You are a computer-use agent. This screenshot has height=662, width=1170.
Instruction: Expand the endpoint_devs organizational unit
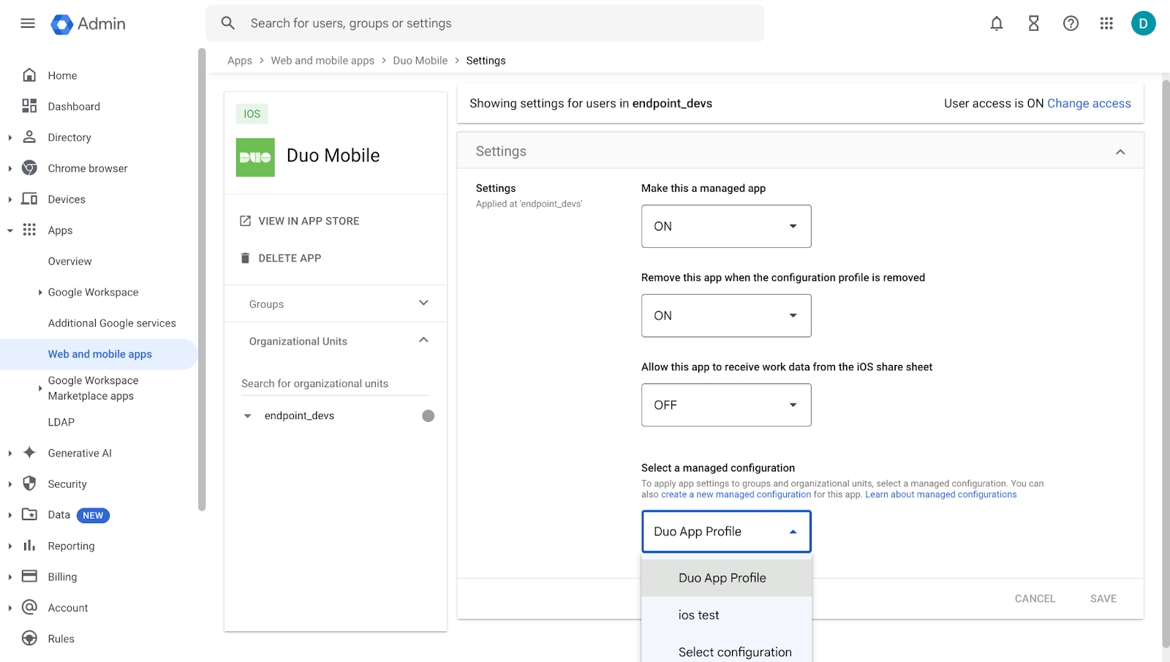click(246, 415)
